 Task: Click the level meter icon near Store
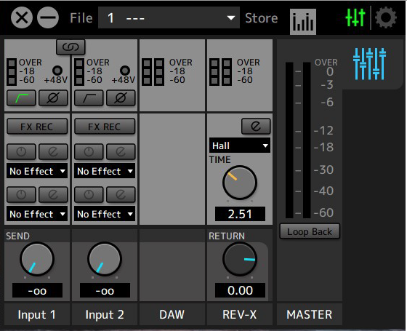point(303,22)
